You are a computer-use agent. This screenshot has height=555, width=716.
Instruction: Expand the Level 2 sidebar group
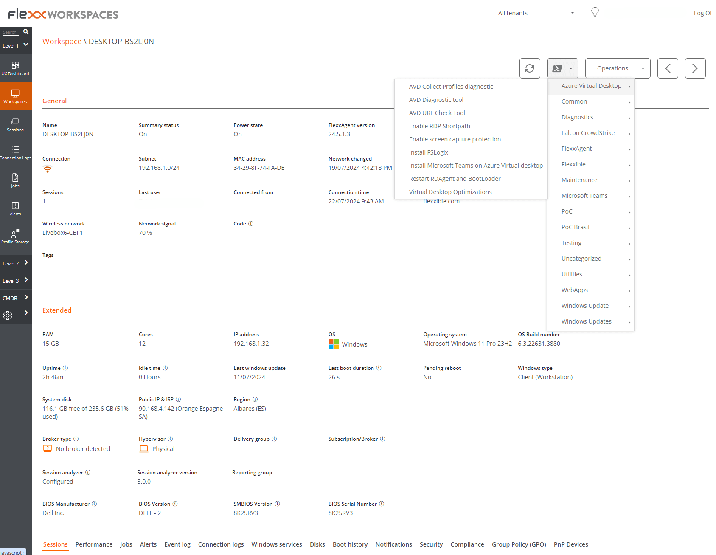click(16, 263)
